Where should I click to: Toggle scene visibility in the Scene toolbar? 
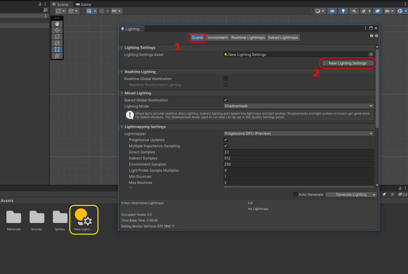pyautogui.click(x=377, y=11)
